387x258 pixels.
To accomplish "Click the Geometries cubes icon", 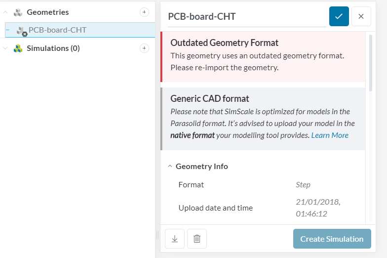I will pos(18,12).
